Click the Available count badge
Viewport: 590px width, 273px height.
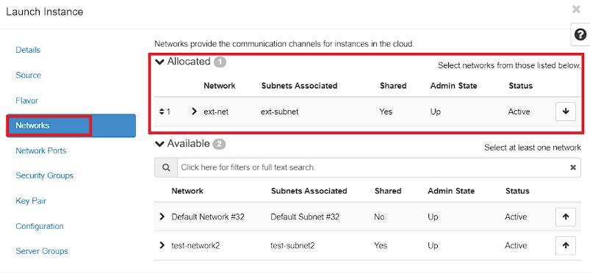click(x=219, y=145)
